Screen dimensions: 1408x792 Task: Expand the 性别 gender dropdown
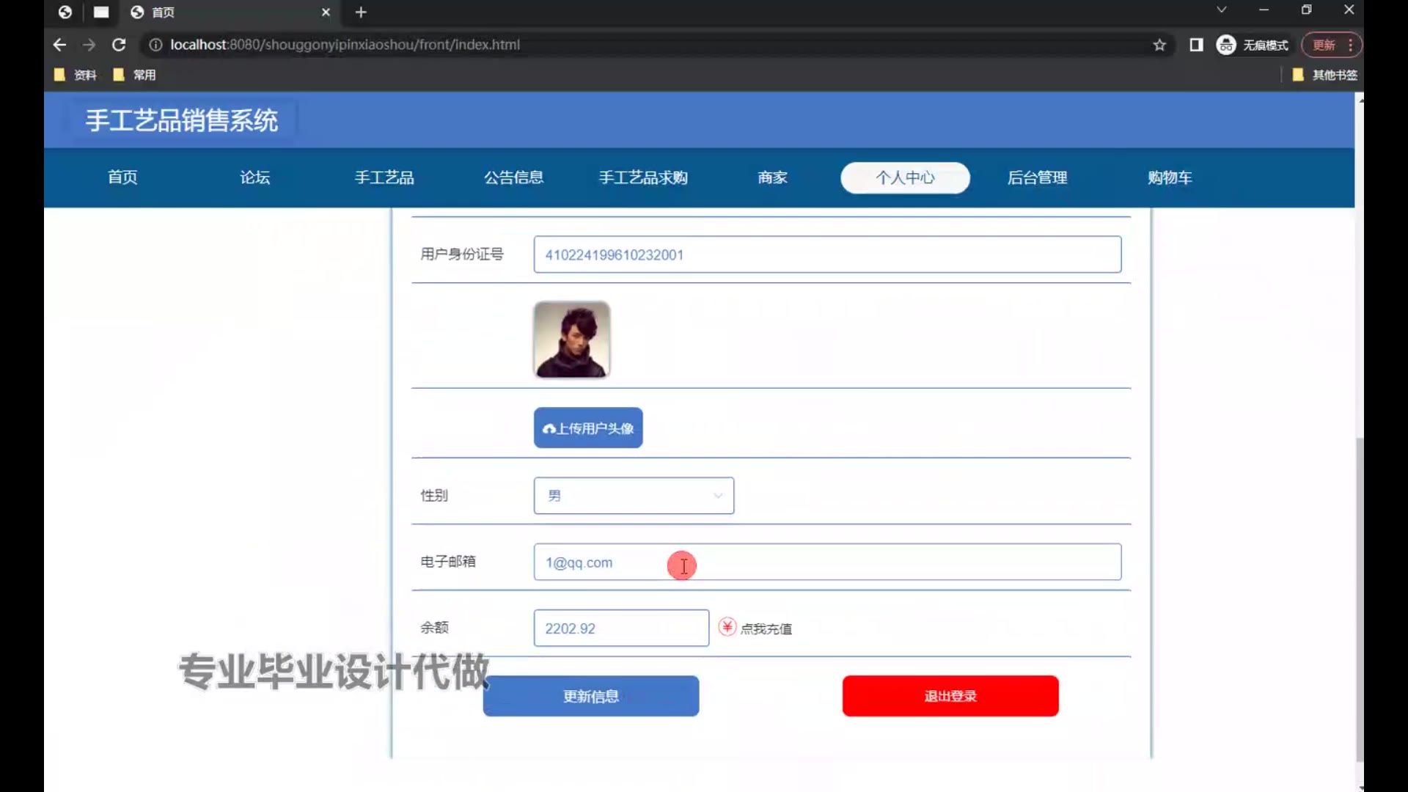pos(634,496)
